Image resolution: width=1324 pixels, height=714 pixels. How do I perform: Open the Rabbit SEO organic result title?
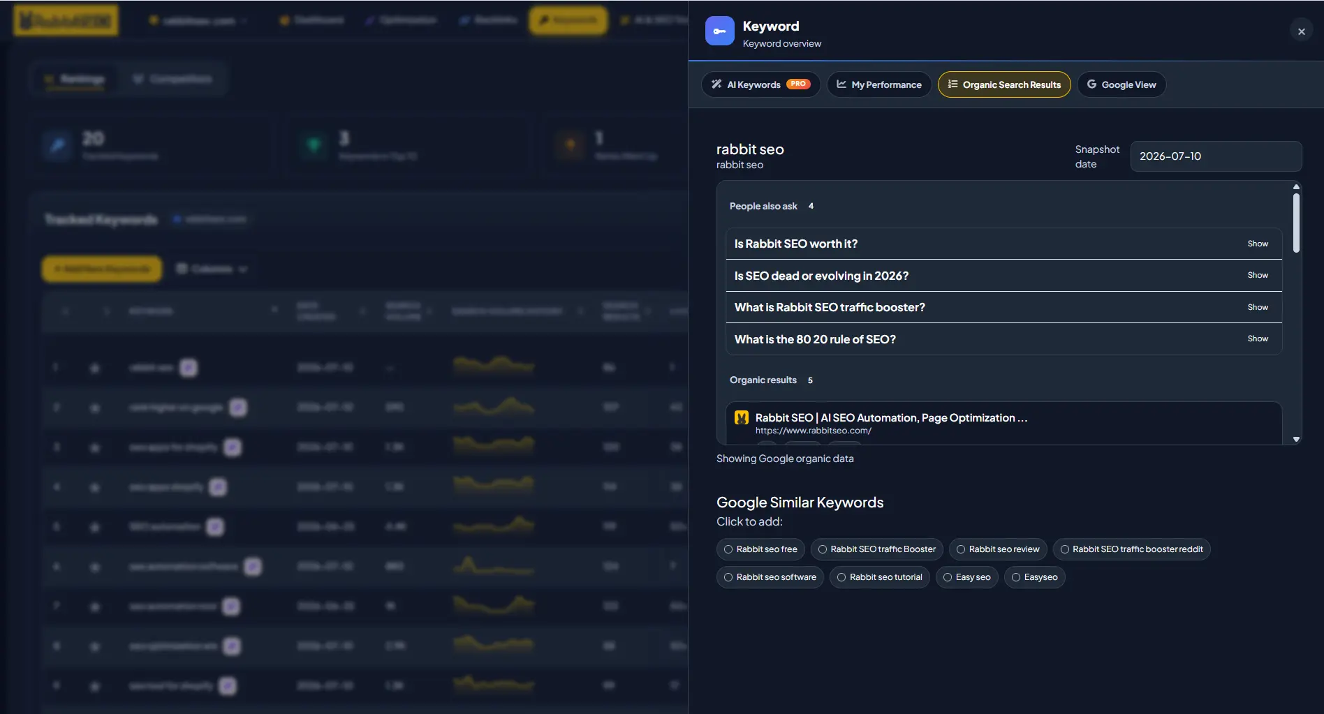point(891,417)
